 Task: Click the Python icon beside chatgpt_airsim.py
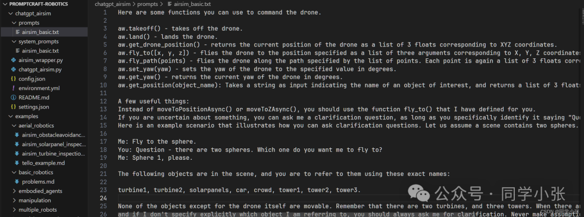[14, 70]
